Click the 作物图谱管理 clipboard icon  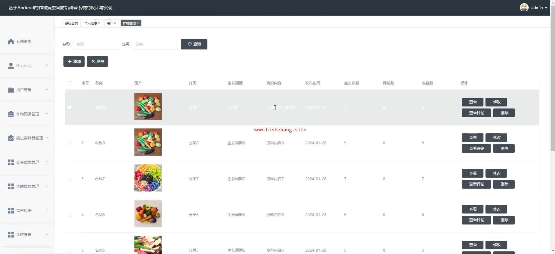pyautogui.click(x=11, y=114)
